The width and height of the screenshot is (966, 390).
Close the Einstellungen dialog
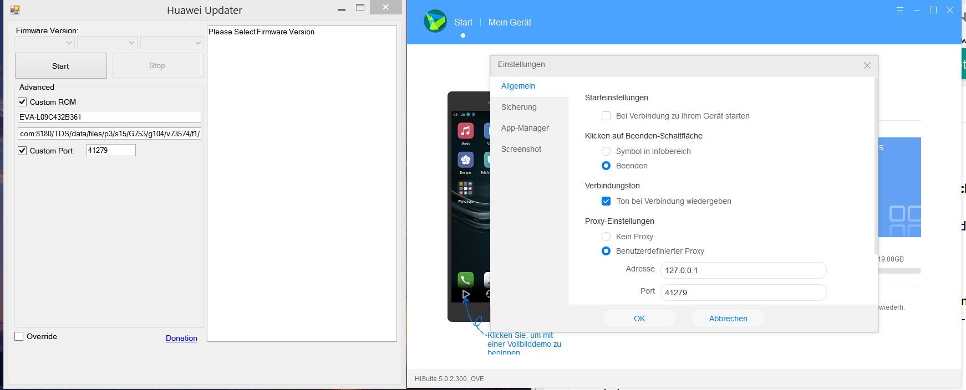click(867, 65)
